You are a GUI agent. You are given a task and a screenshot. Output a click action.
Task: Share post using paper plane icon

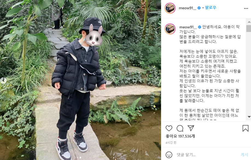pos(191,128)
